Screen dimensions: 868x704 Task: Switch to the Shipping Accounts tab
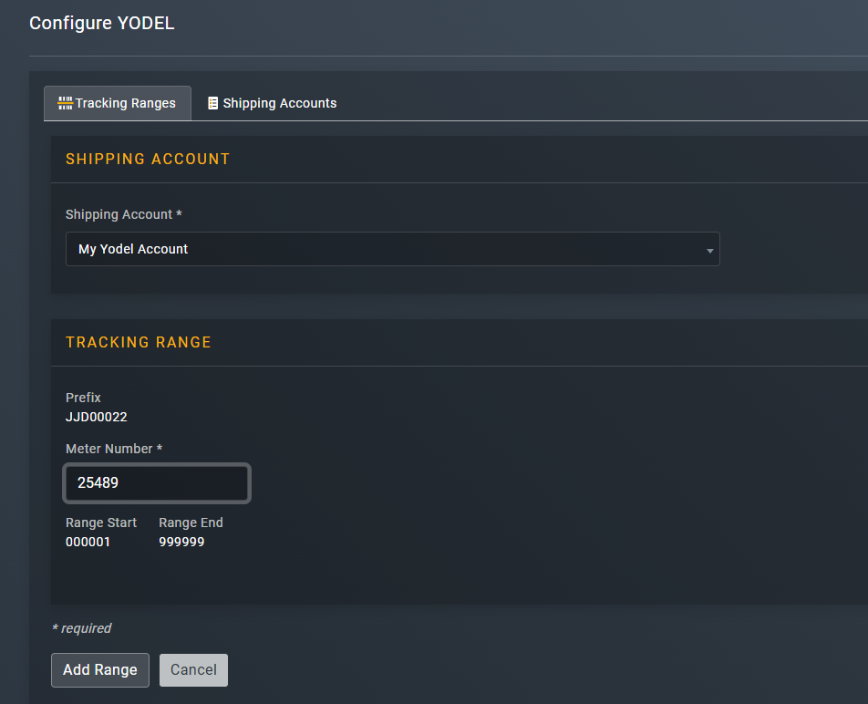(272, 103)
